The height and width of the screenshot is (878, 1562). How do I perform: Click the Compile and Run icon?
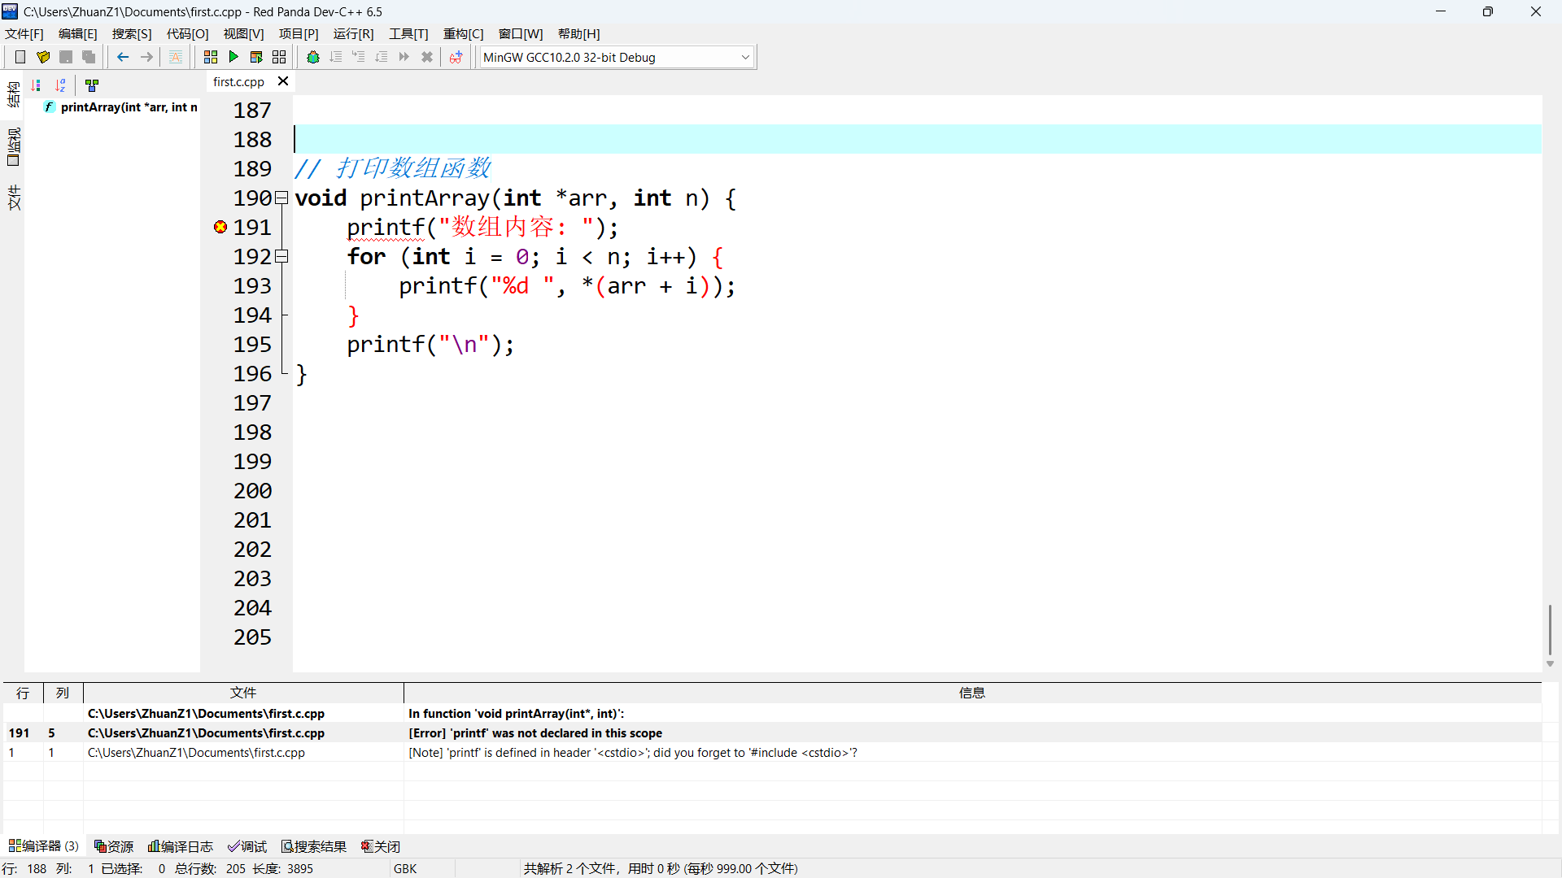(256, 57)
